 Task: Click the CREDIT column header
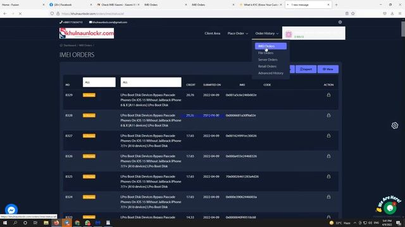pos(190,84)
